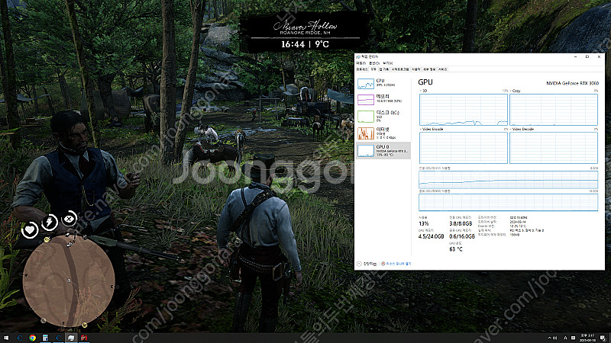This screenshot has height=343, width=611.
Task: Select the health core heart icon
Action: [x=30, y=230]
